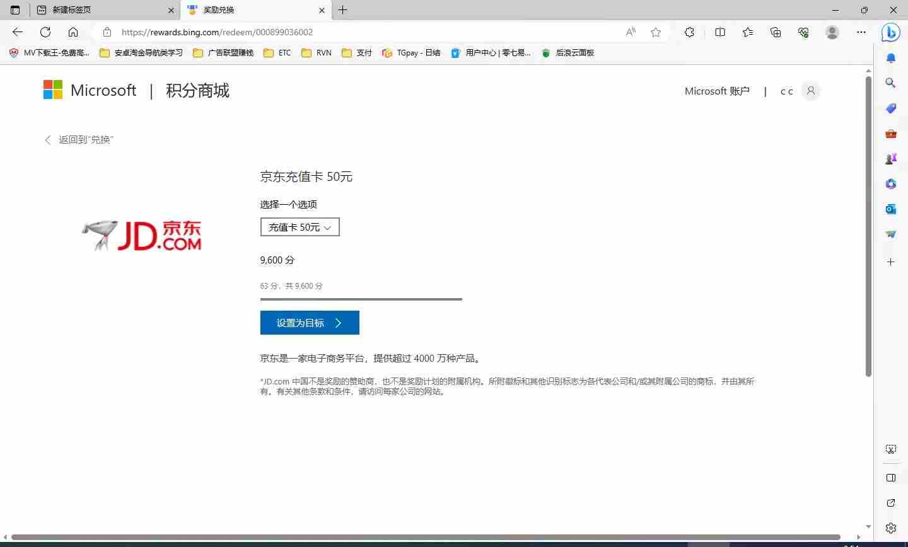Open the TGpay - 日结 bookmark

click(x=411, y=53)
